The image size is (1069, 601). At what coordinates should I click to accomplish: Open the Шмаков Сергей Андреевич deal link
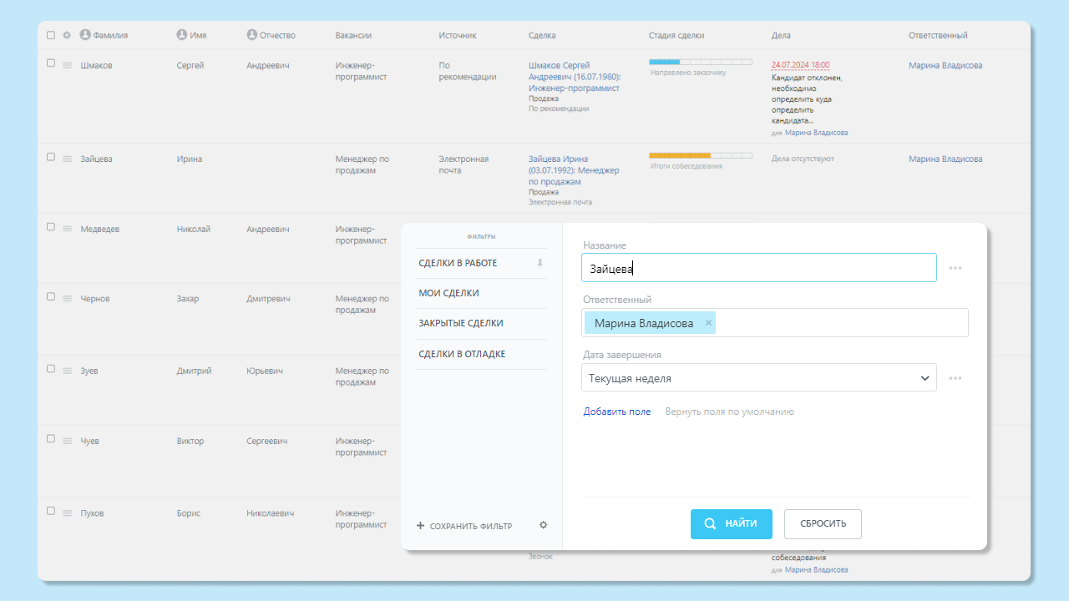tap(575, 76)
